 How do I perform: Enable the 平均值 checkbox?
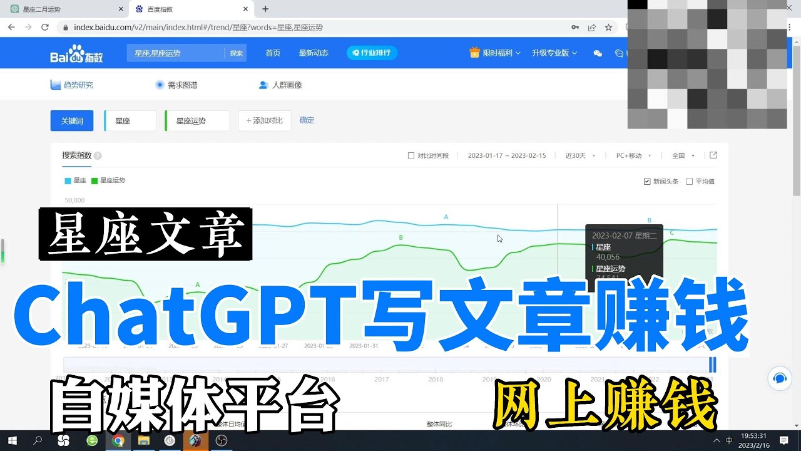(690, 182)
